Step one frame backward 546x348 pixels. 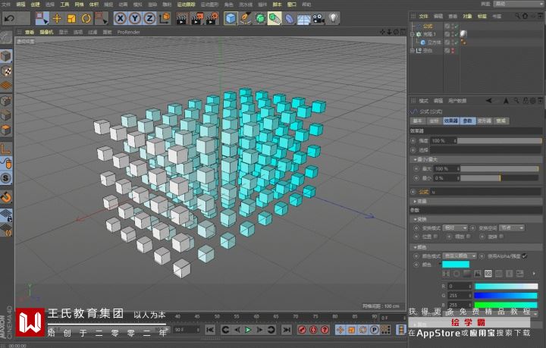pos(237,329)
